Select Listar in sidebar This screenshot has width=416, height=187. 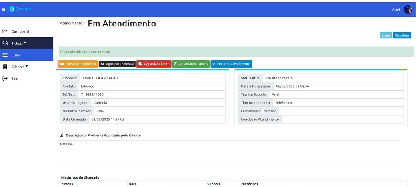(26, 55)
